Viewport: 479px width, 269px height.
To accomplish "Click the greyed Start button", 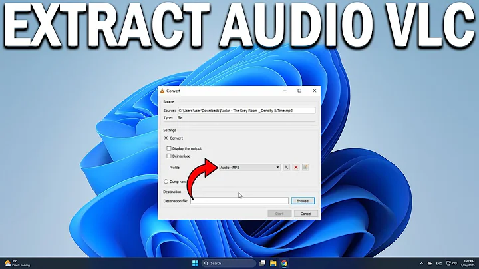I will tap(279, 214).
